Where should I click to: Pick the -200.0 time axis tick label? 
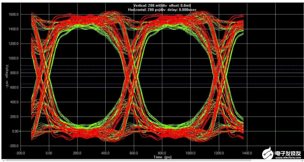21,153
